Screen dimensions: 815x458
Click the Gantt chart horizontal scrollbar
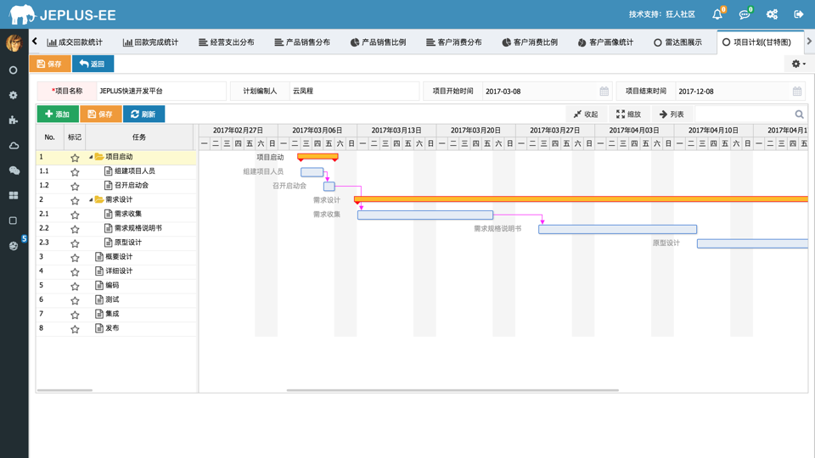click(x=452, y=390)
